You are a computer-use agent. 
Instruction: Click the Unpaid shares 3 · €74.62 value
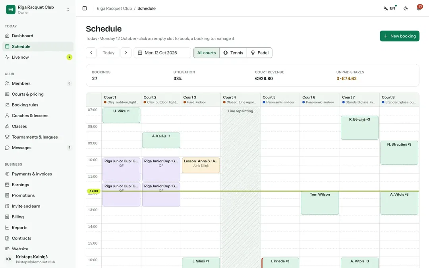click(x=346, y=79)
